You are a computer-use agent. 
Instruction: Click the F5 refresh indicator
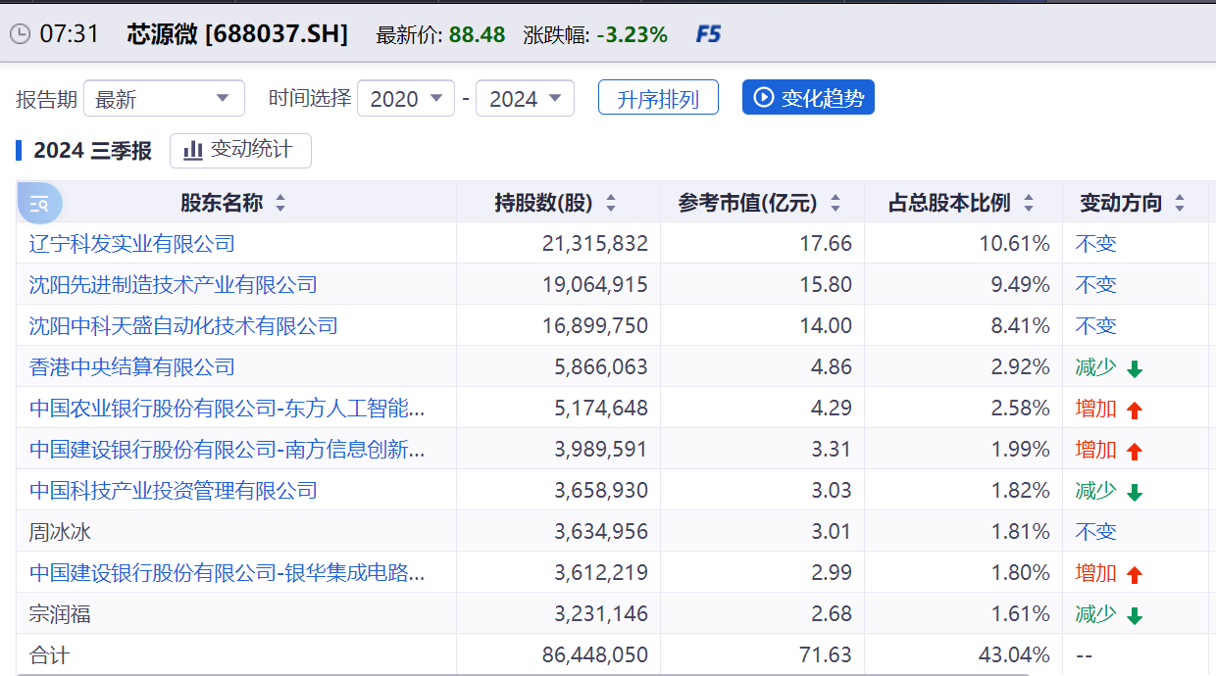[708, 34]
